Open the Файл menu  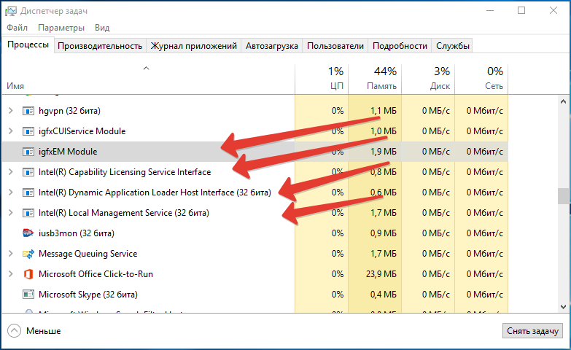(17, 28)
